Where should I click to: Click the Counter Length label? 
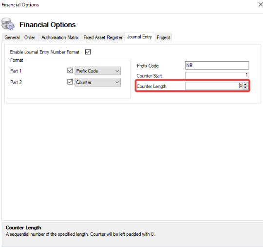[151, 86]
